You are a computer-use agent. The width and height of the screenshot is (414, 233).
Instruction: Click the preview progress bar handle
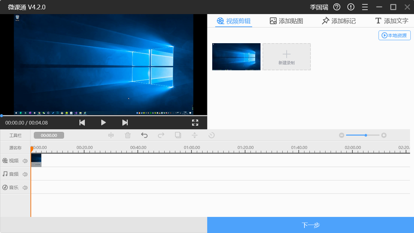tap(2, 116)
